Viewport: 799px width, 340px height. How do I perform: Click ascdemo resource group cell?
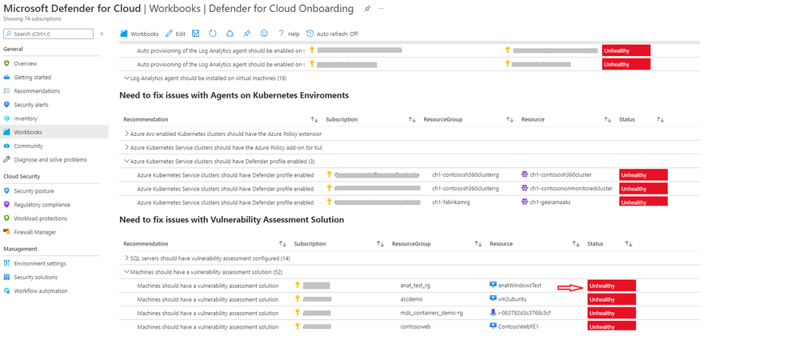411,299
